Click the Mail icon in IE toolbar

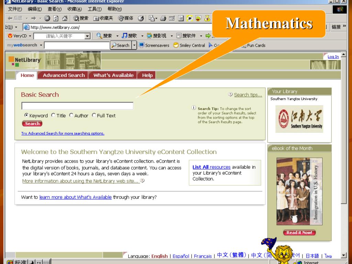click(153, 18)
